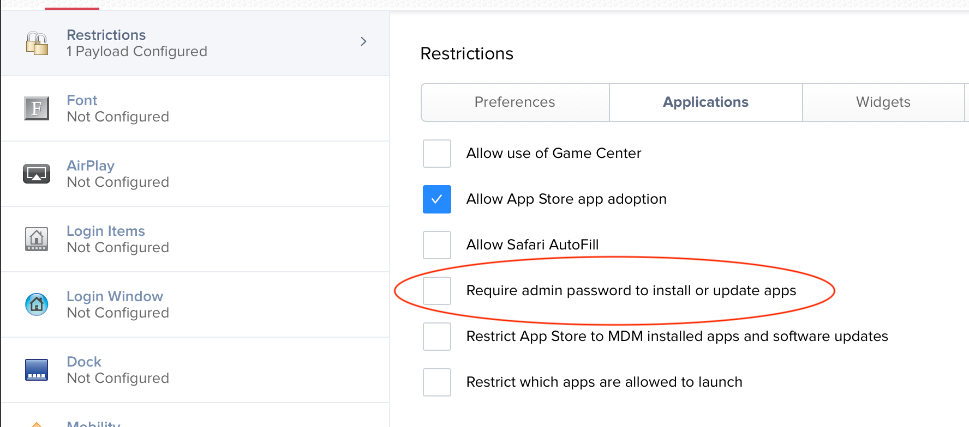969x427 pixels.
Task: Enable Allow use of Game Center
Action: point(437,154)
